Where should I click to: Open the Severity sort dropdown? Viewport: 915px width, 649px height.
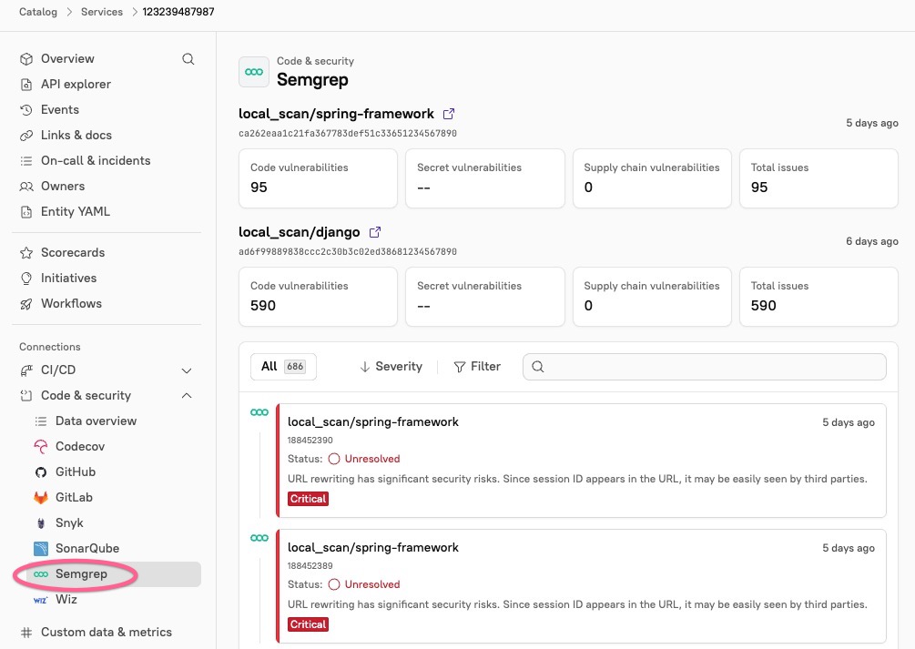(x=391, y=366)
